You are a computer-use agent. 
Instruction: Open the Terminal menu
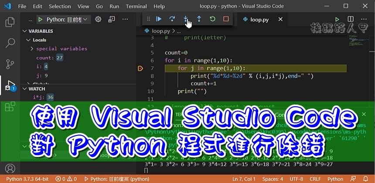[x=136, y=7]
